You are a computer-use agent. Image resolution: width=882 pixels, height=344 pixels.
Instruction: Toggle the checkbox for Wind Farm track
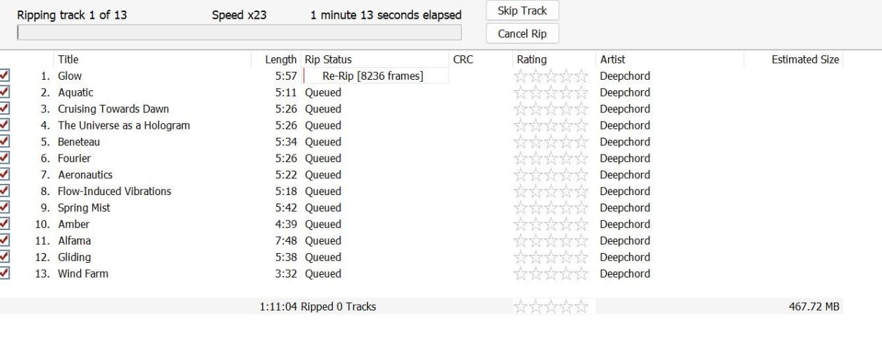(x=6, y=273)
